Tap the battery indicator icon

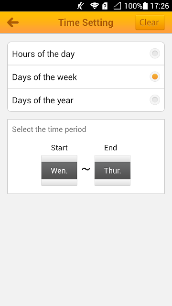tap(145, 6)
